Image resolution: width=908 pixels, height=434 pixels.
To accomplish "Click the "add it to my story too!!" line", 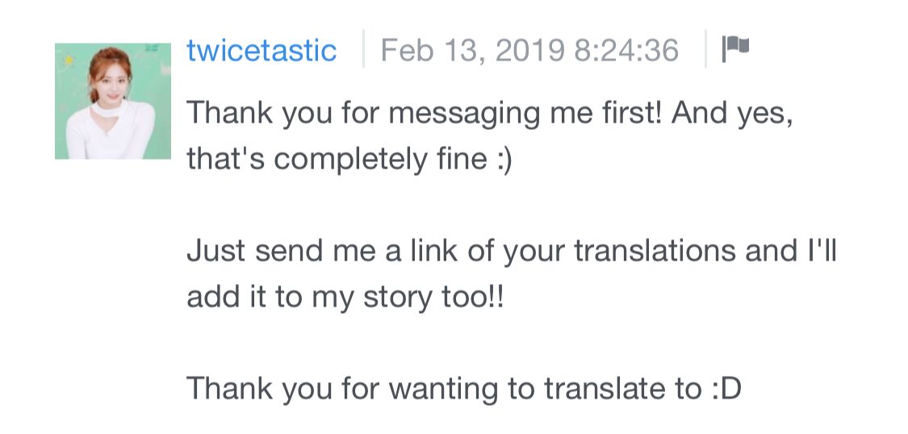I will [x=345, y=298].
